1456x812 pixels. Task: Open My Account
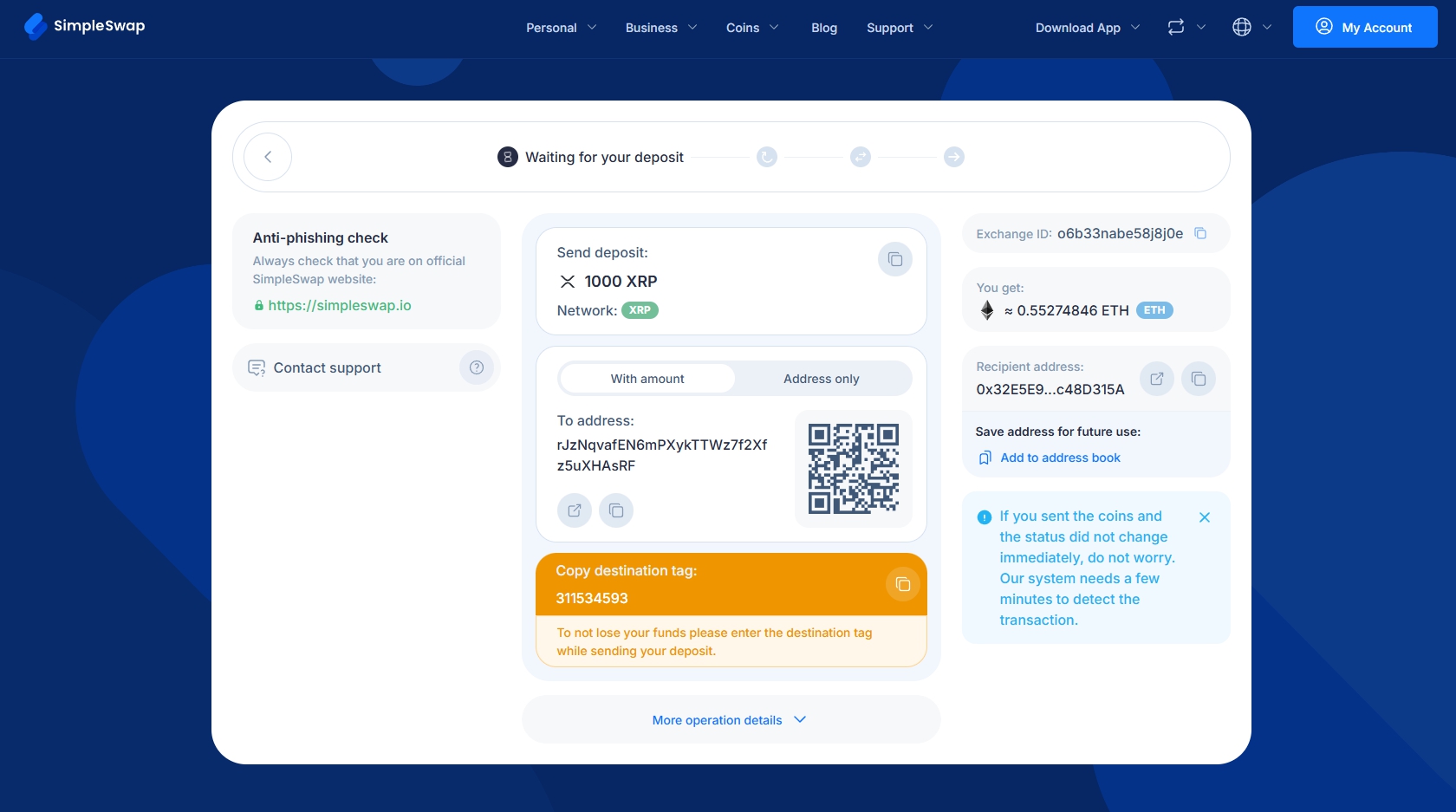[x=1365, y=27]
